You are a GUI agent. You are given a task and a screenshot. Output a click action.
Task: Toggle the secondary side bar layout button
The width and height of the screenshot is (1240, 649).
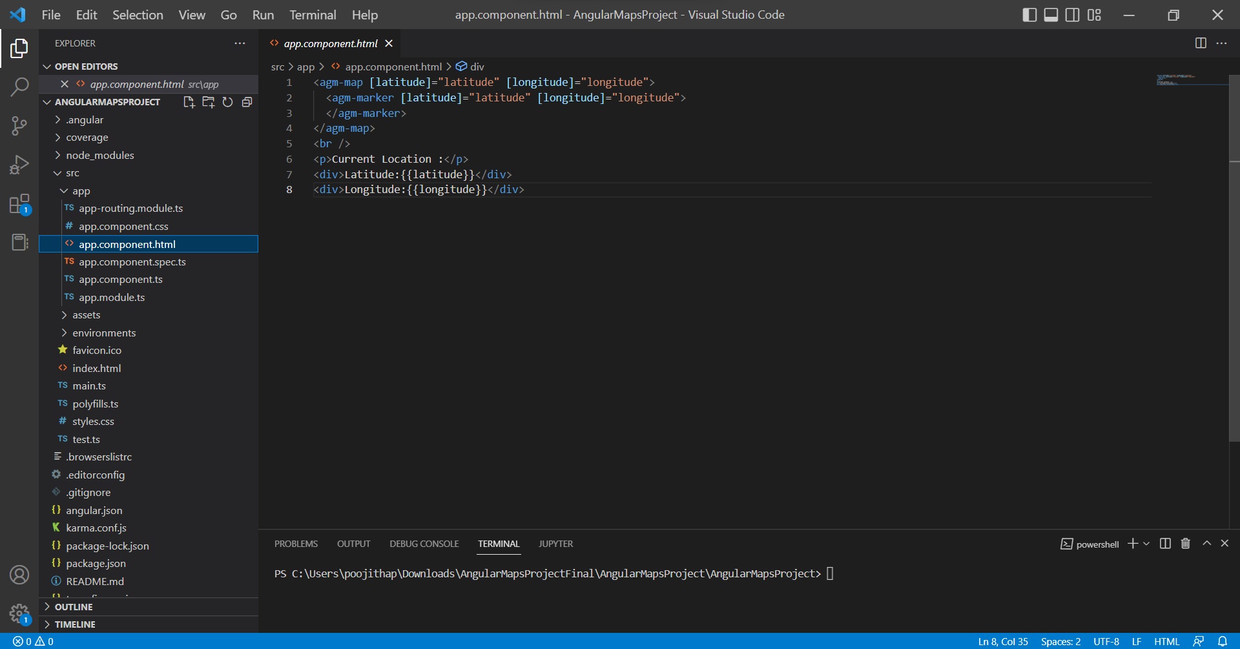pos(1072,15)
